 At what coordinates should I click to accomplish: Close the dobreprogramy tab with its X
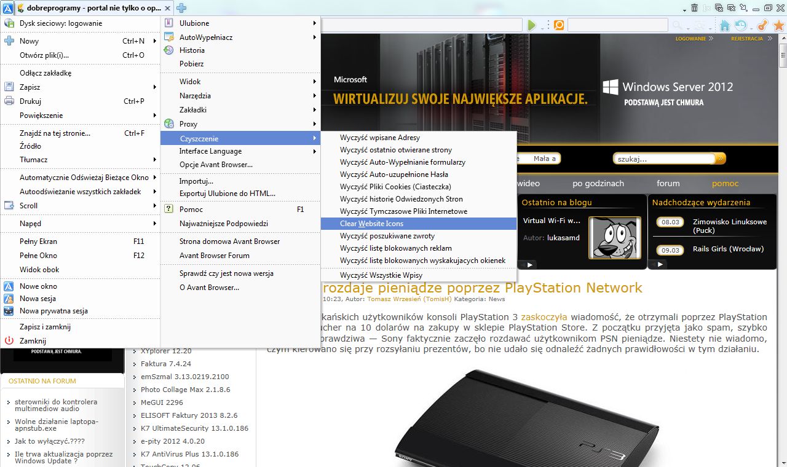pos(167,8)
